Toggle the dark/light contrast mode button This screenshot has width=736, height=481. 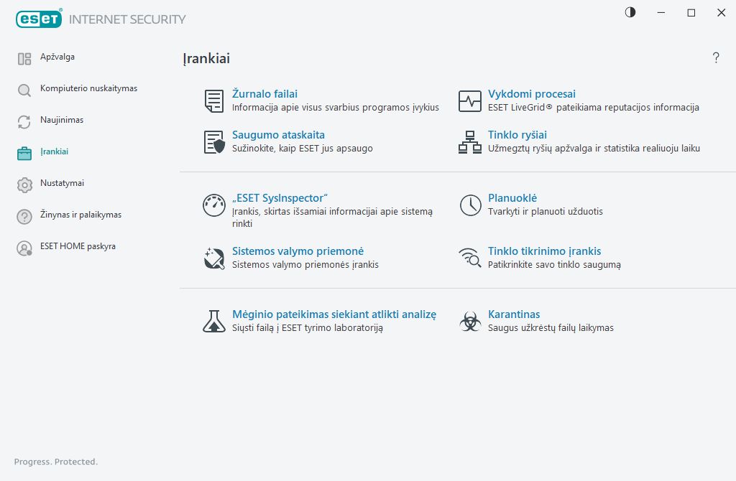coord(630,12)
